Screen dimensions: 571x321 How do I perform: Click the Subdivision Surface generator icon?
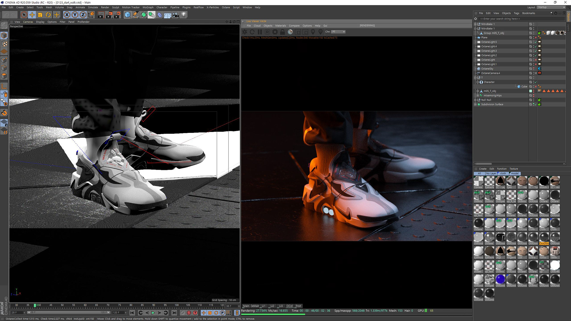tap(144, 15)
